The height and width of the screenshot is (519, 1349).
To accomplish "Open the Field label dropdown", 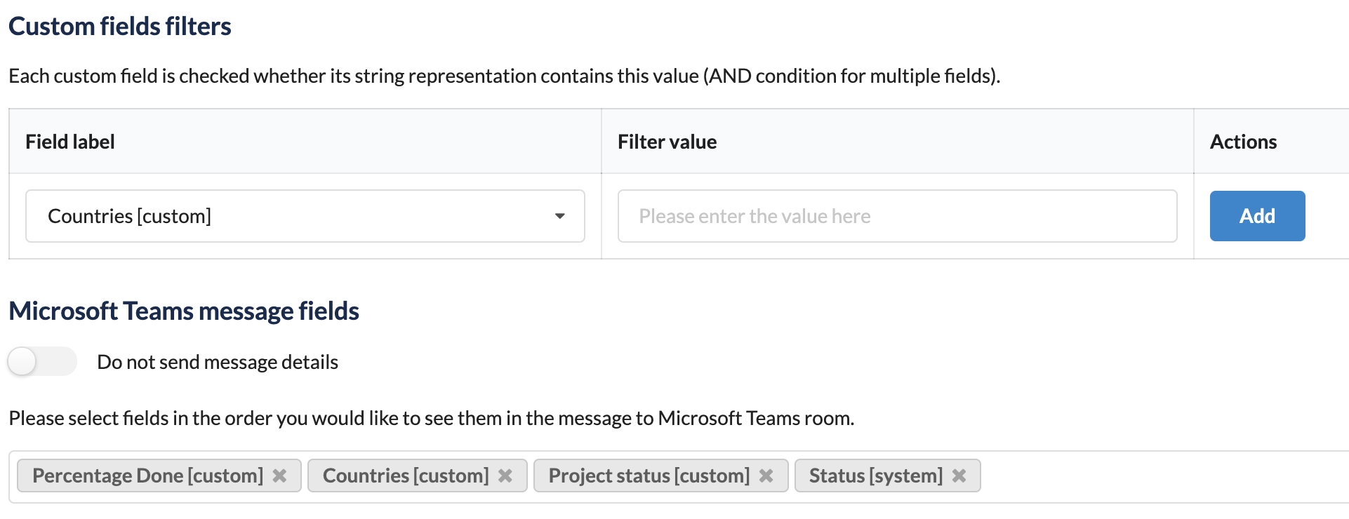I will [x=305, y=216].
